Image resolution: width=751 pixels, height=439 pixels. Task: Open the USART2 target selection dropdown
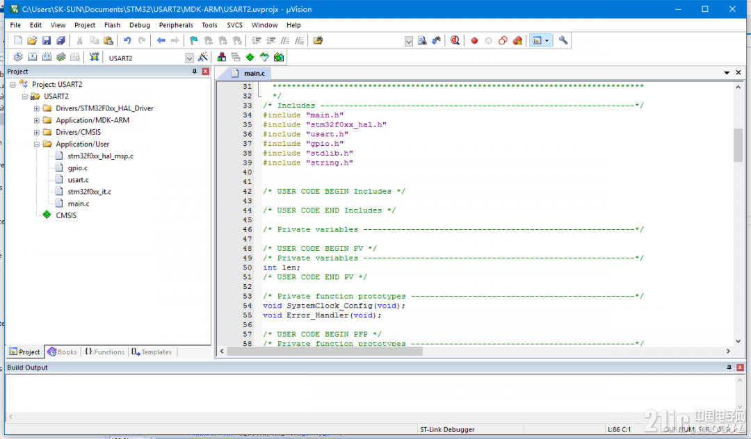pos(189,58)
